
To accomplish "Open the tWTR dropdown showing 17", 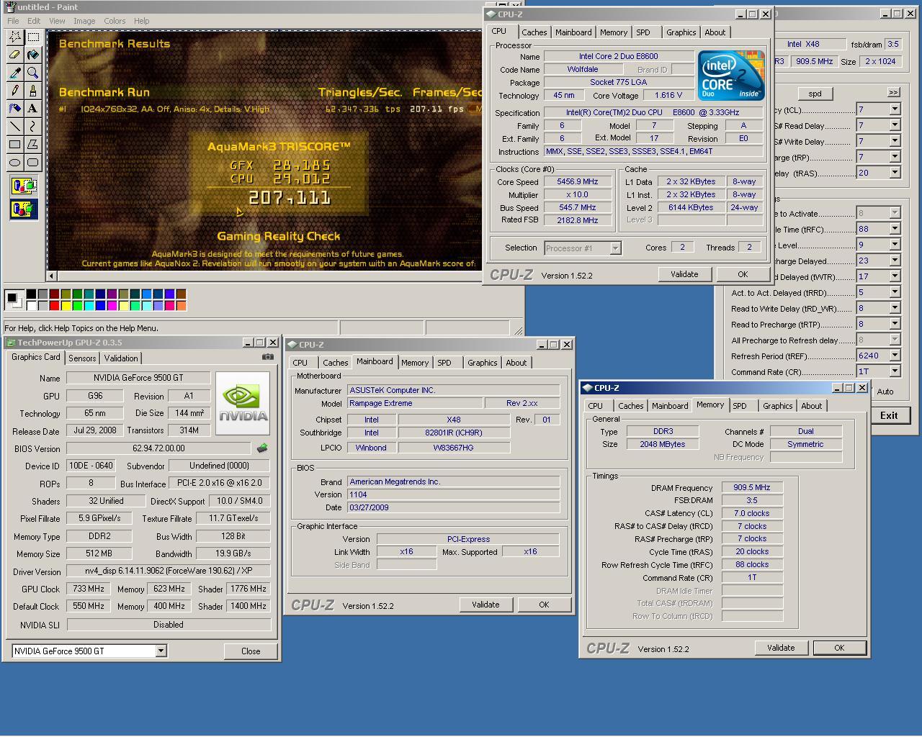I will [895, 276].
